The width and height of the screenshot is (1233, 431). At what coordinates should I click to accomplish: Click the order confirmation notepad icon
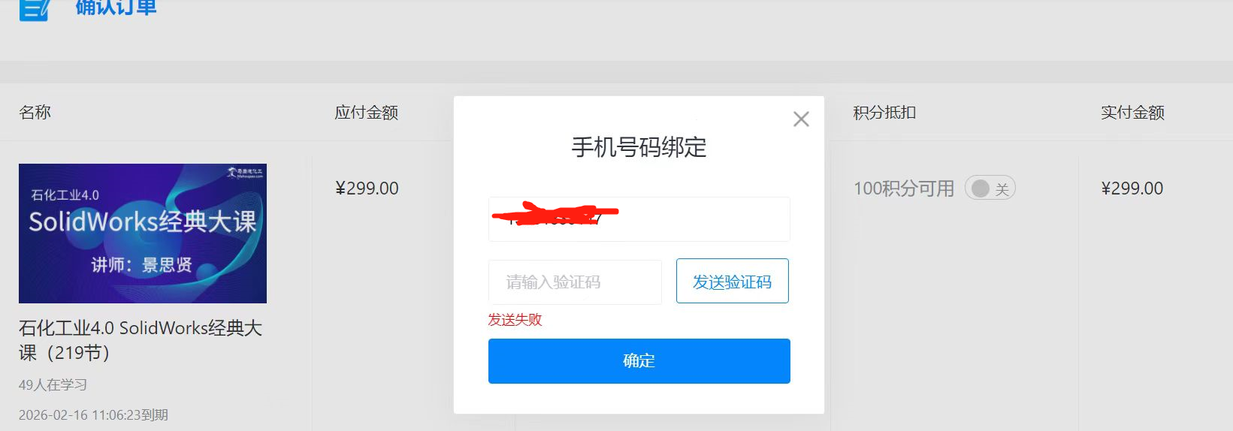coord(35,10)
